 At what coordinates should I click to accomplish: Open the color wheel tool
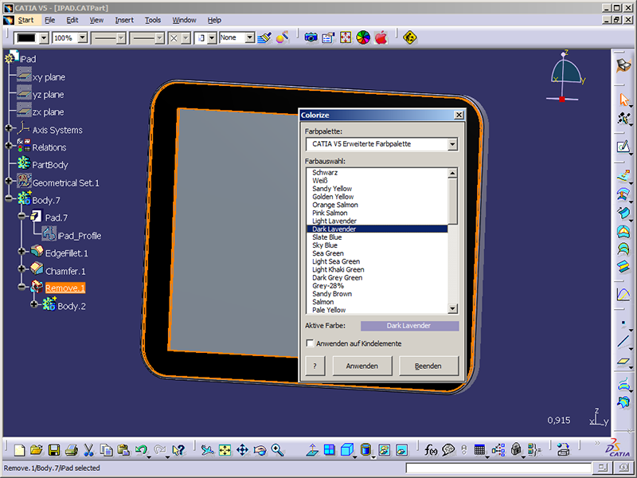pos(363,37)
